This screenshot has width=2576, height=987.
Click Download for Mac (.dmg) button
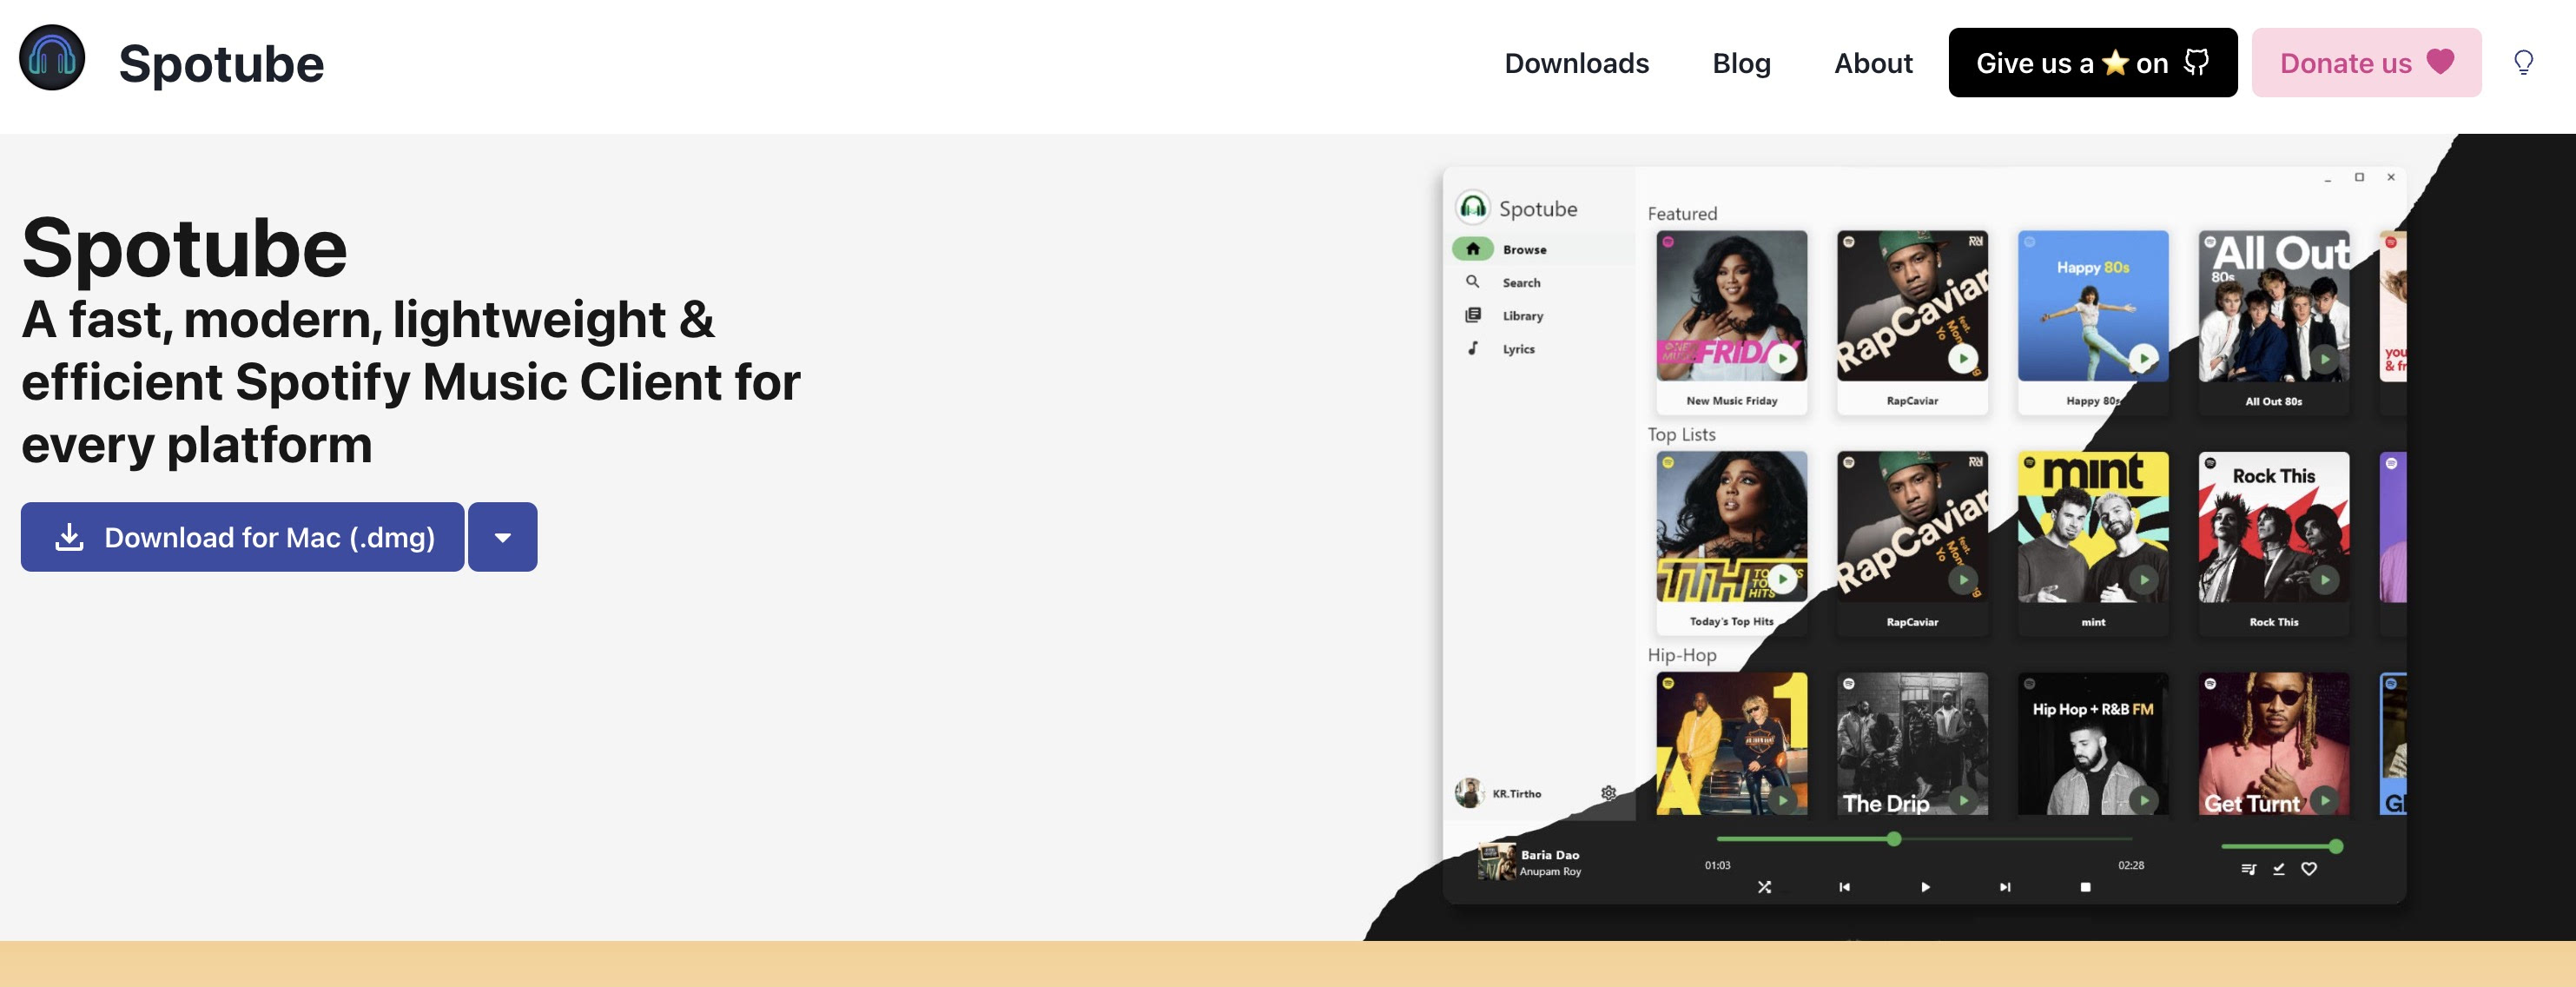(x=242, y=537)
